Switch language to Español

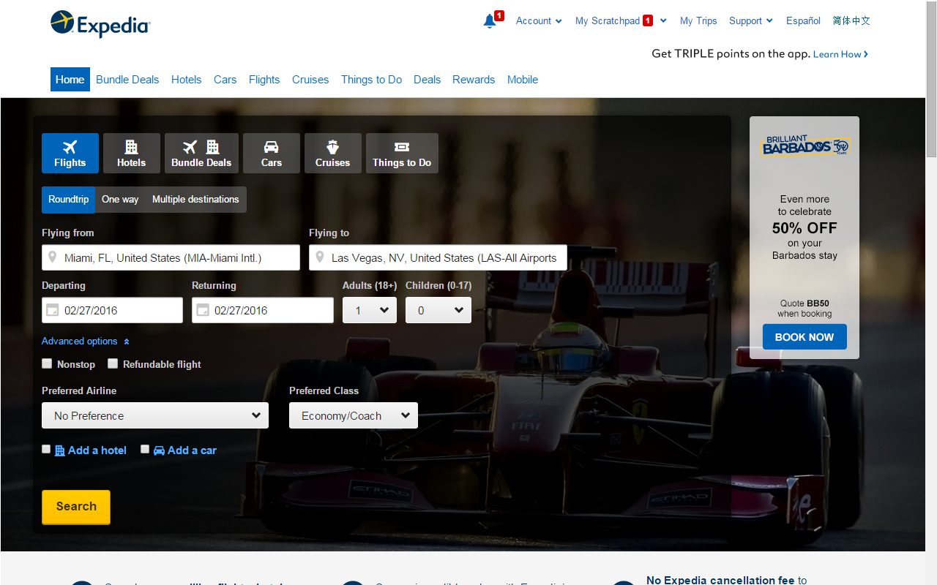(x=803, y=20)
